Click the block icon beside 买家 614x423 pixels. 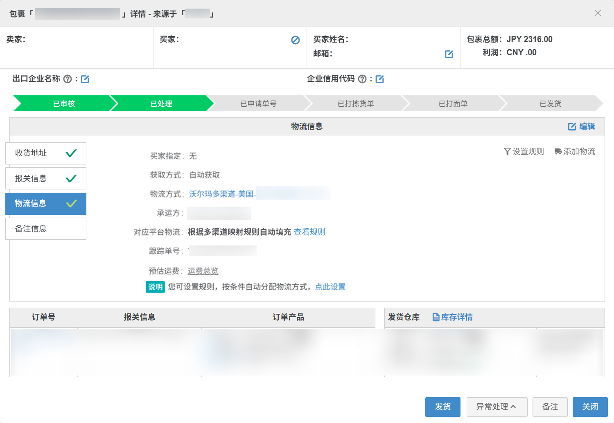click(295, 40)
